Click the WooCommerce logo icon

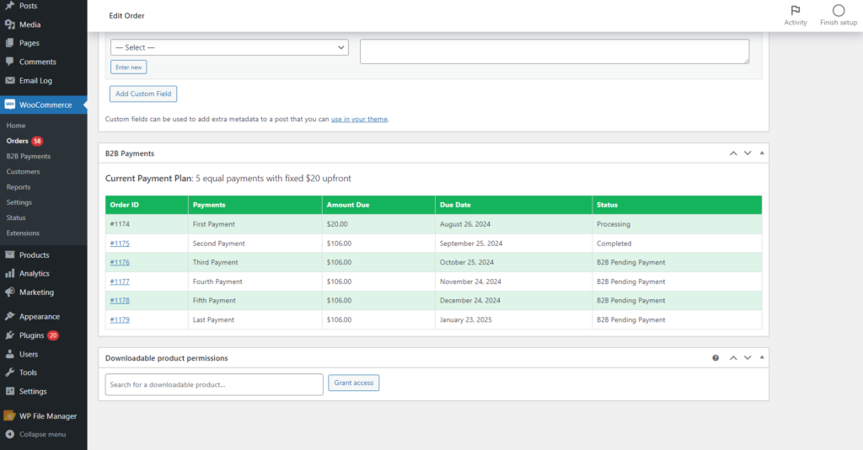(x=10, y=104)
